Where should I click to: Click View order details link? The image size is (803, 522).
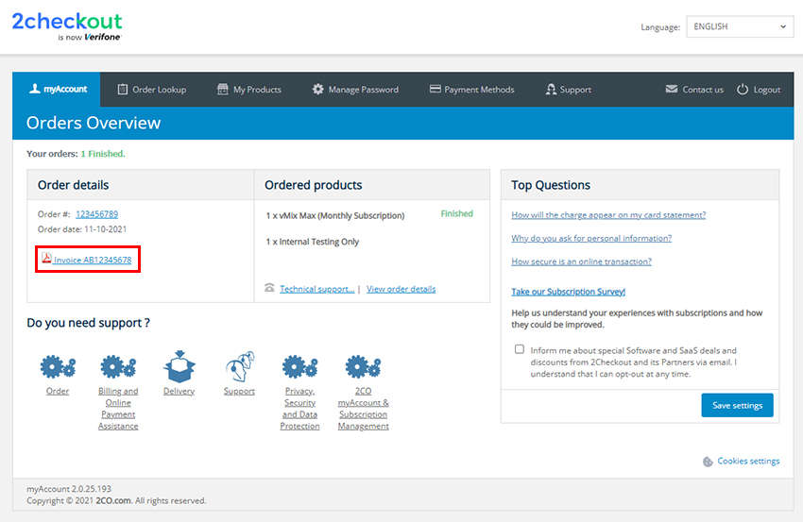[x=401, y=289]
